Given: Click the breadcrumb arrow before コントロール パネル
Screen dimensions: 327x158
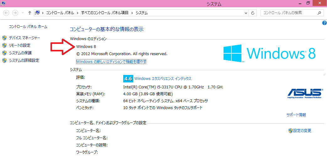Looking at the screenshot, I should coord(43,13).
